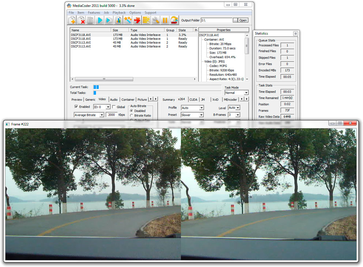The width and height of the screenshot is (363, 267).
Task: Click the Properties panel header button
Action: (x=224, y=30)
